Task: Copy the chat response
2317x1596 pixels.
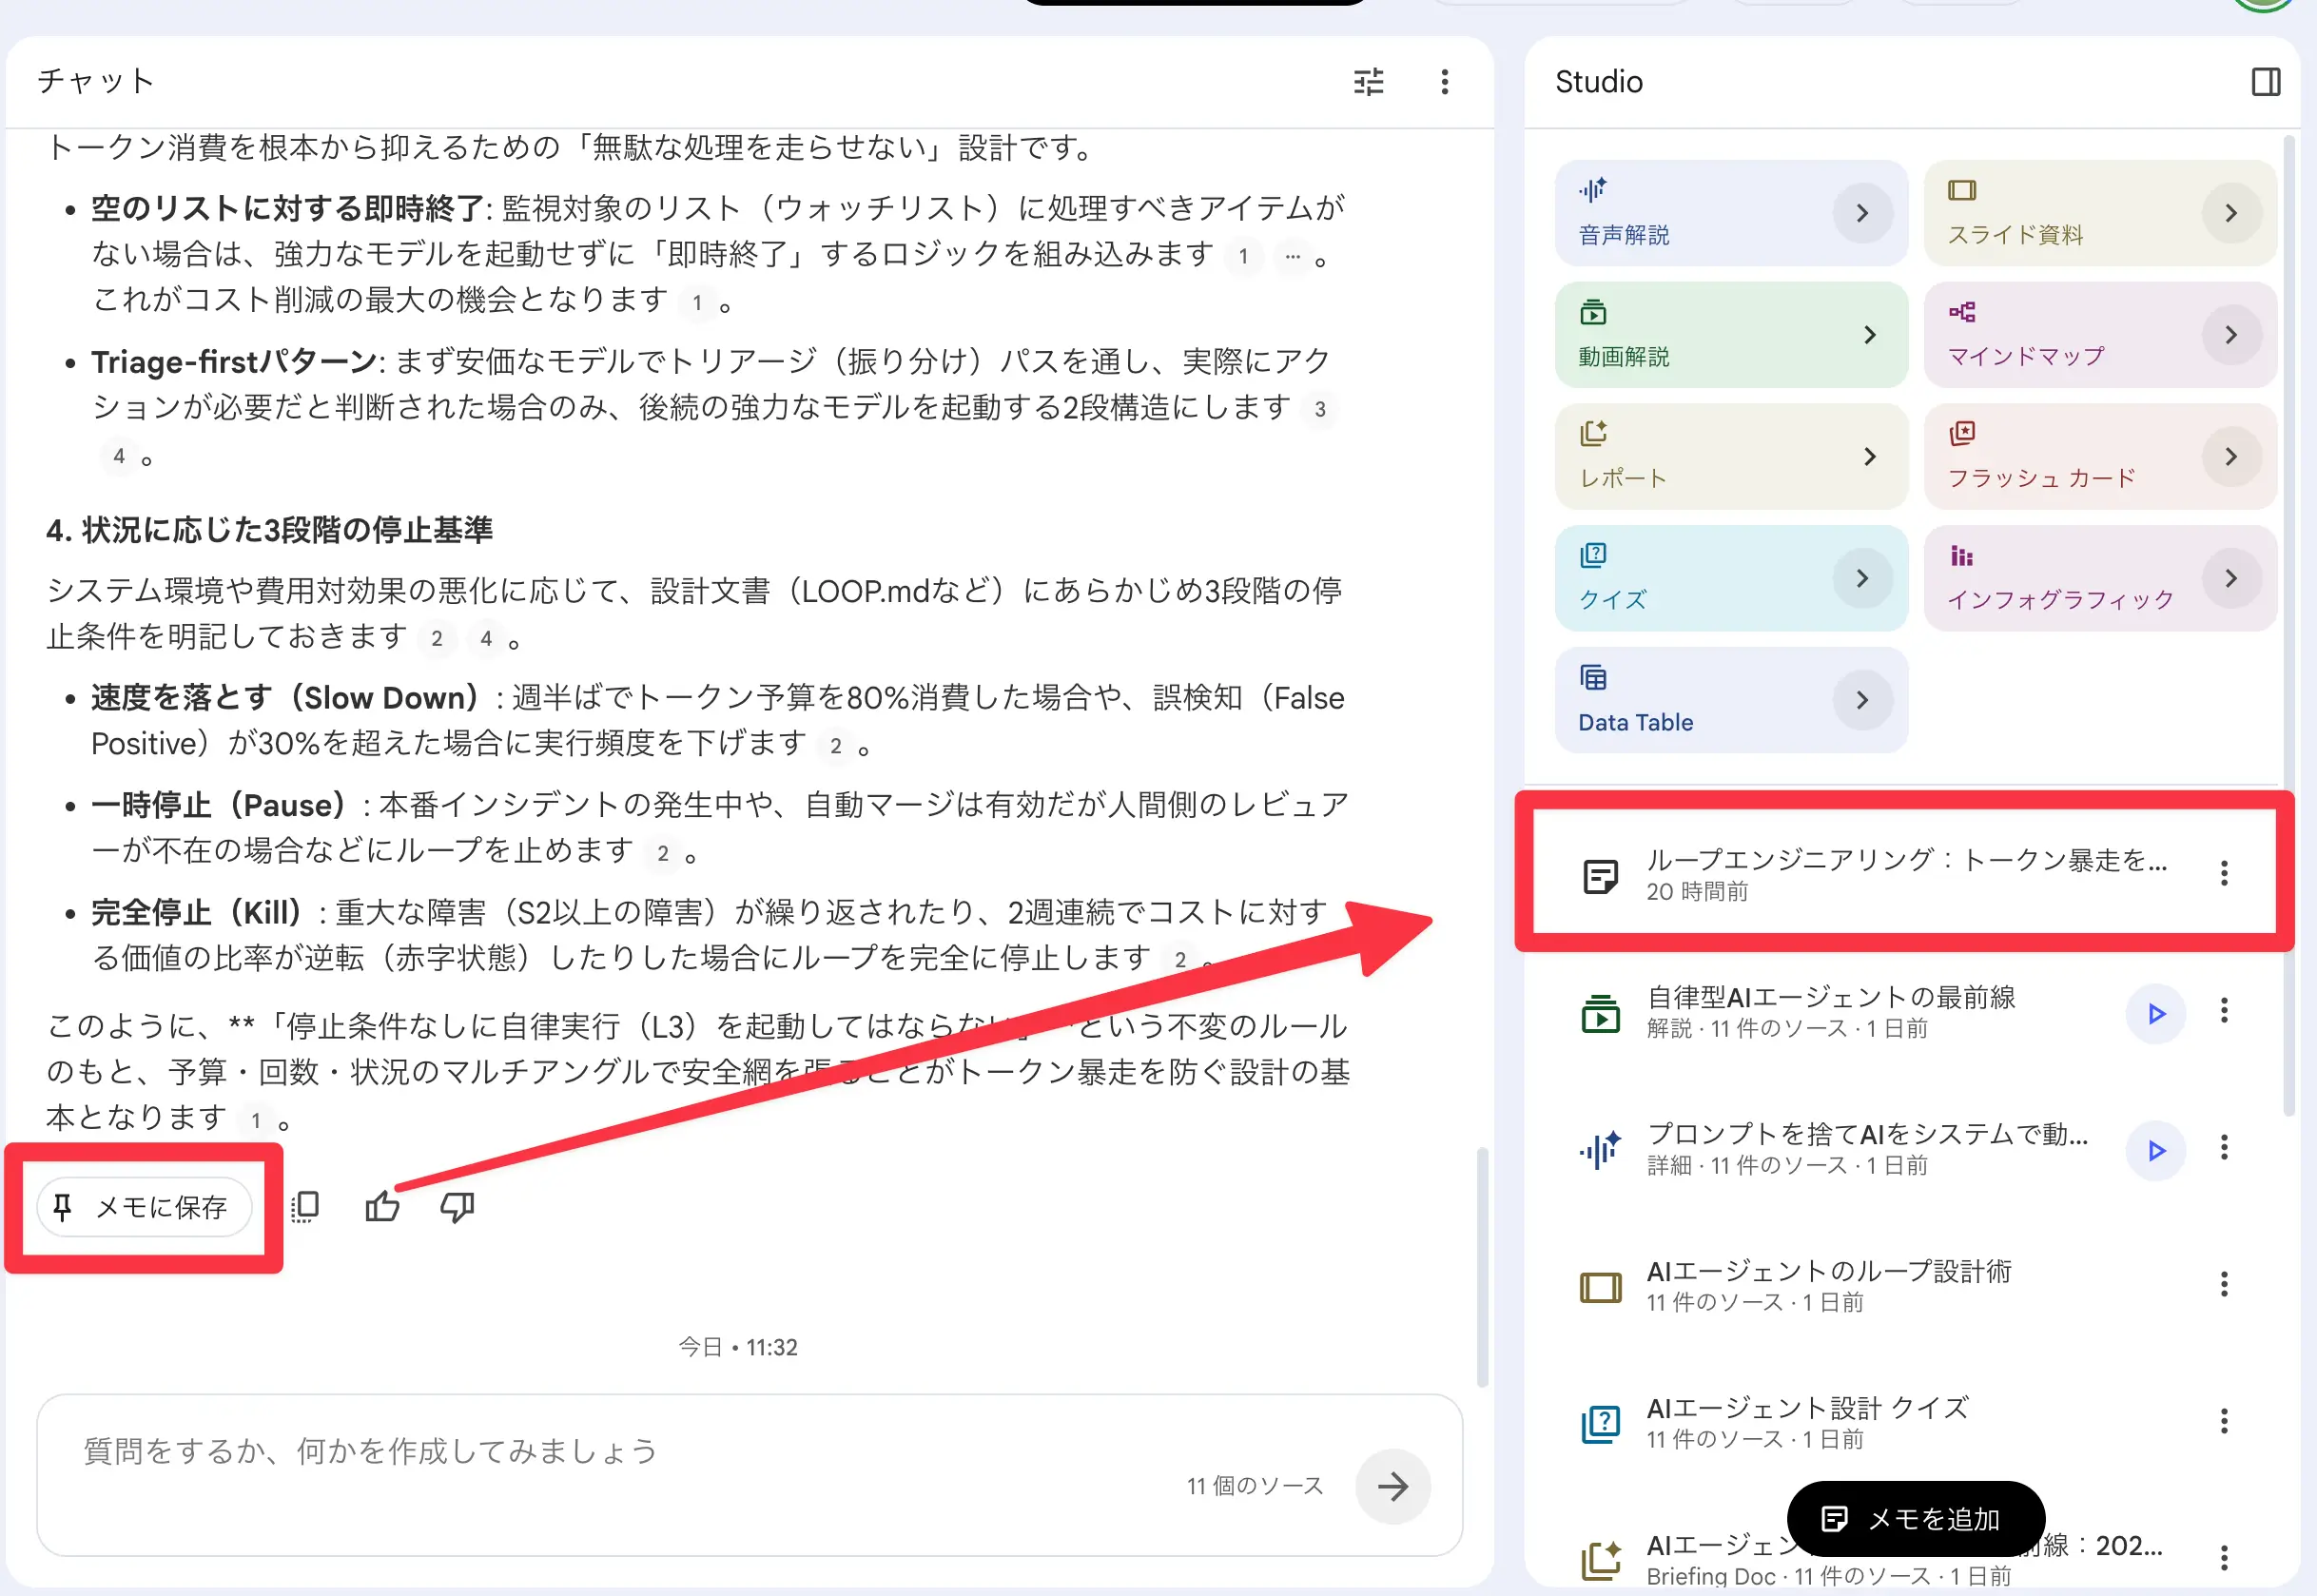Action: pyautogui.click(x=305, y=1208)
